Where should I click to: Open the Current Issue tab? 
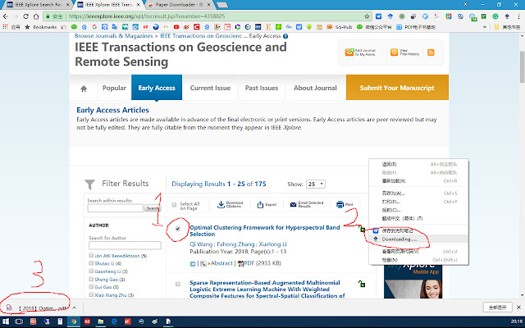coord(210,88)
